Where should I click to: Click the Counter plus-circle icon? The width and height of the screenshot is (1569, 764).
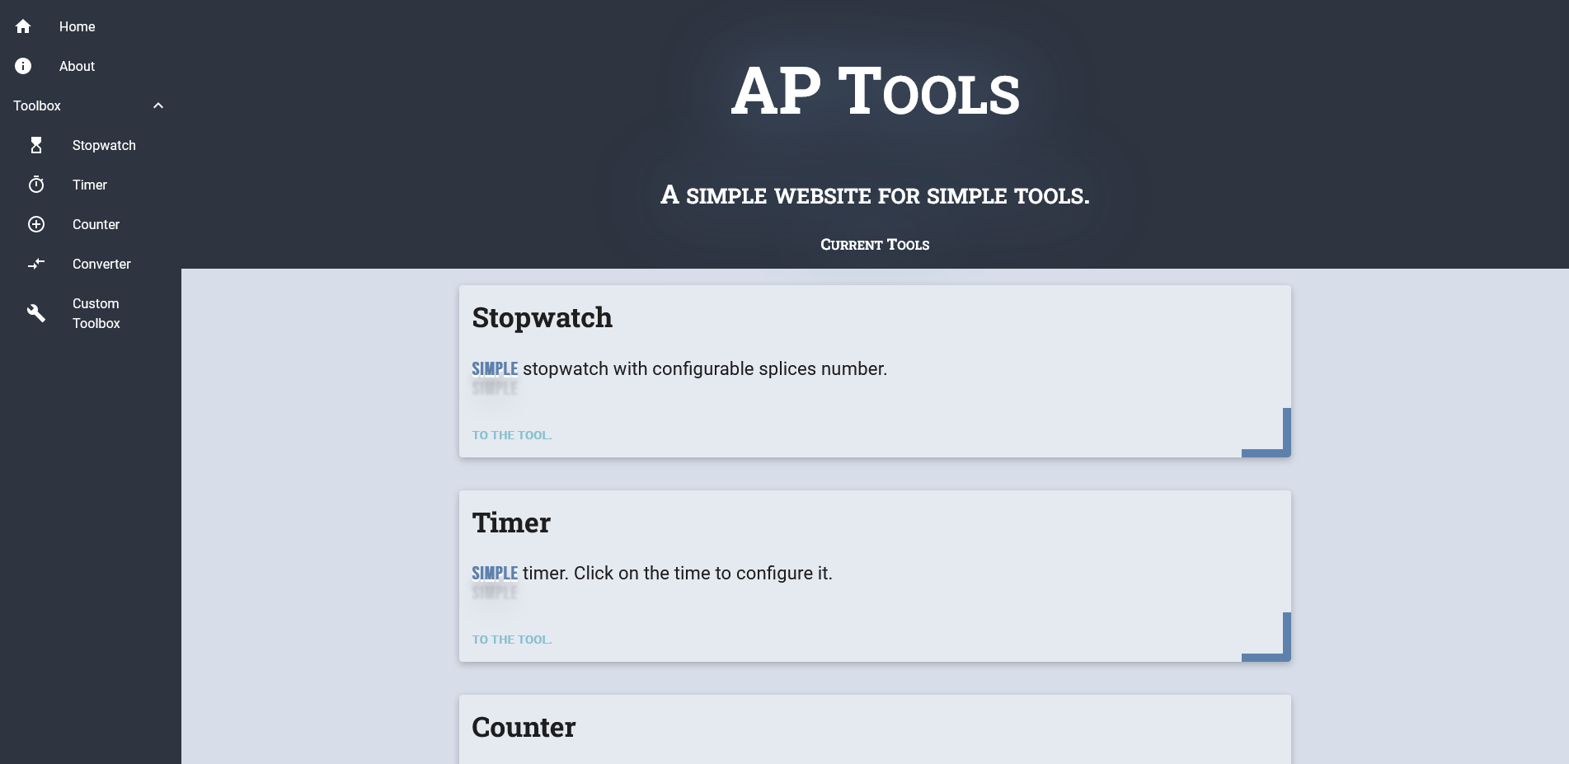[x=36, y=224]
